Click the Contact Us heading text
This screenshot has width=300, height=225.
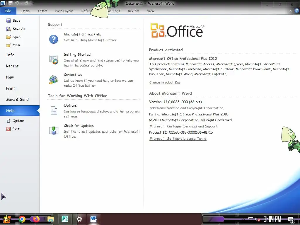click(x=73, y=75)
